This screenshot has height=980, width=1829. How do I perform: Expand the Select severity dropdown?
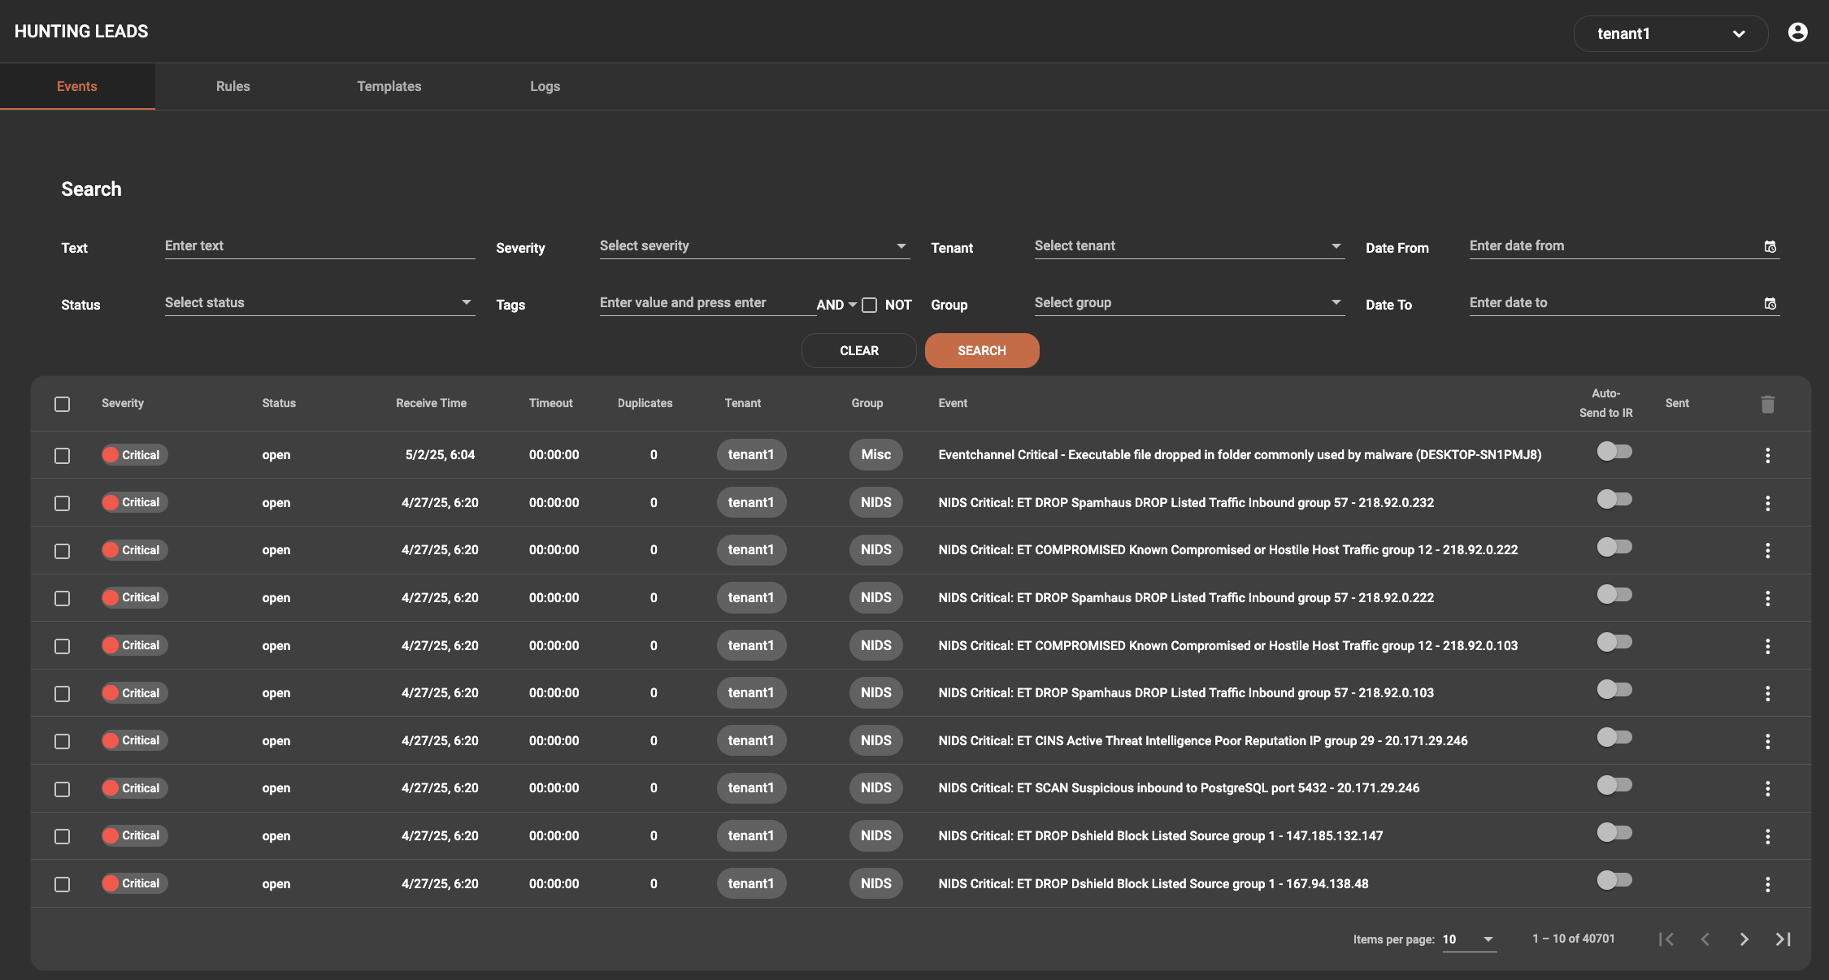[x=754, y=246]
